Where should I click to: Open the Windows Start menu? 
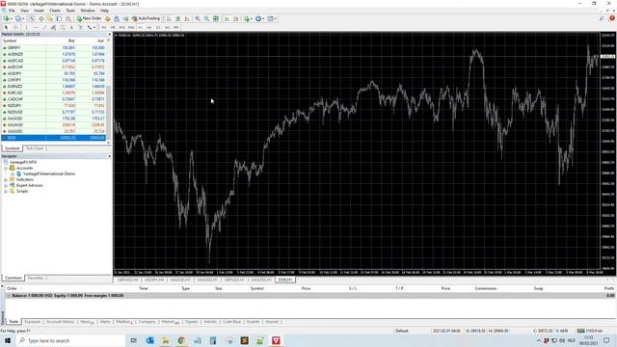click(8, 340)
